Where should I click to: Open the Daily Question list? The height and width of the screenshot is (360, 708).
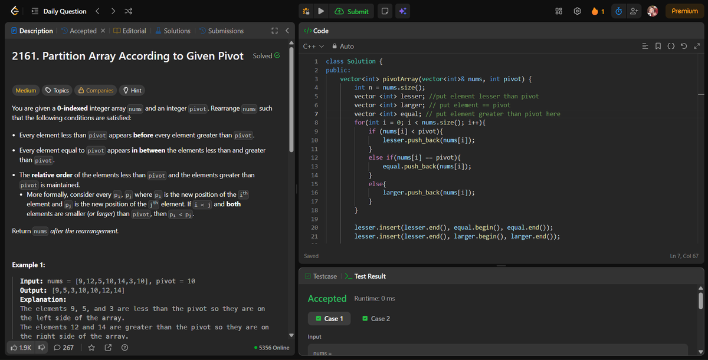[64, 11]
